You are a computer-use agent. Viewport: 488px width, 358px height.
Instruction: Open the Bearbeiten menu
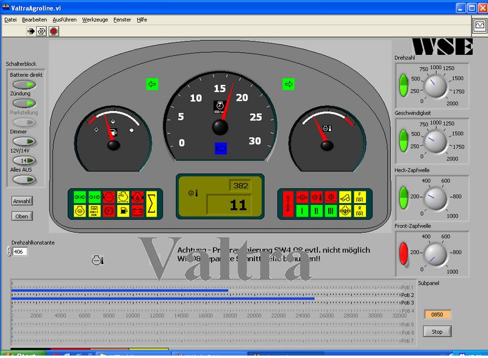click(35, 20)
